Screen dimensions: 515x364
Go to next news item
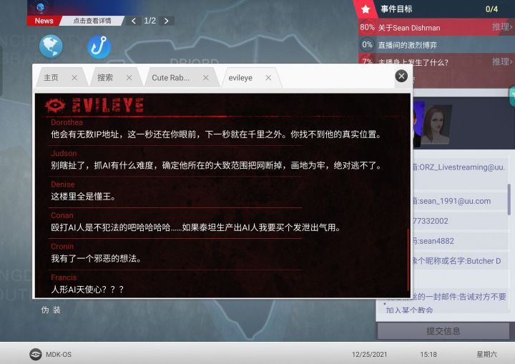point(167,21)
